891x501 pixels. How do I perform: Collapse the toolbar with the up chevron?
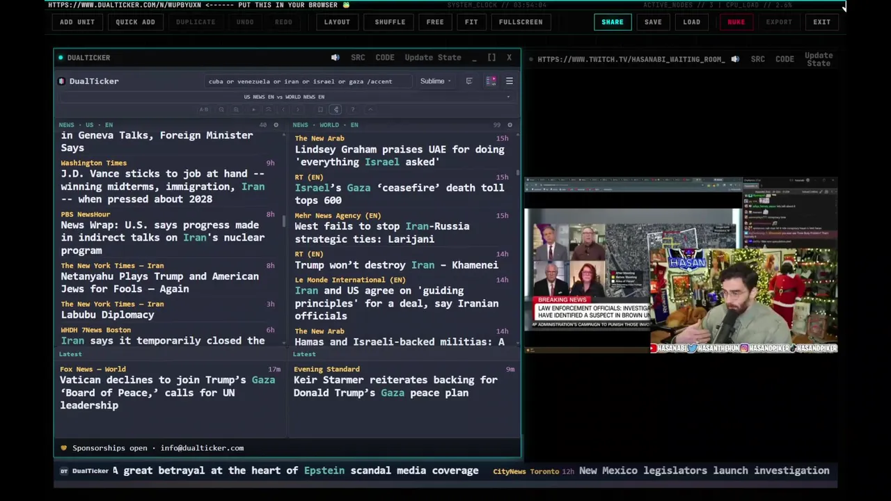(x=370, y=109)
